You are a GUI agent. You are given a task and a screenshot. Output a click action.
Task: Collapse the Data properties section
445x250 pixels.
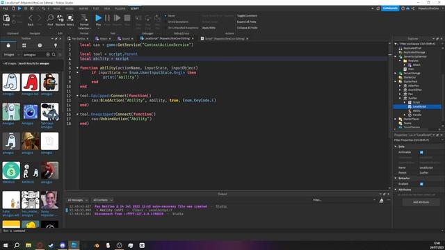(396, 147)
